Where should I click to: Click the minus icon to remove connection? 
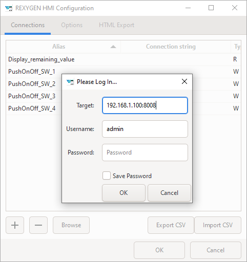pyautogui.click(x=38, y=225)
